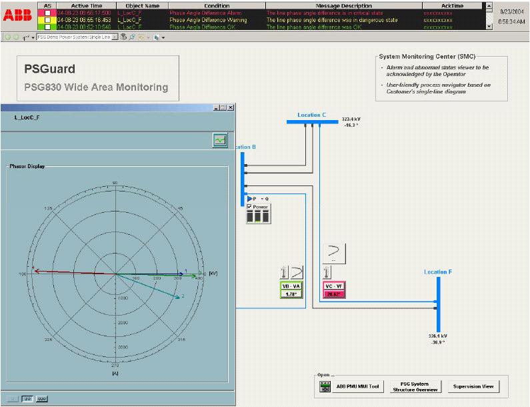Click the AS column header
The width and height of the screenshot is (530, 407).
click(x=47, y=6)
